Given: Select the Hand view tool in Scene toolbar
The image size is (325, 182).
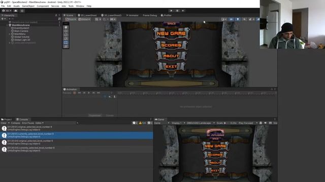Looking at the screenshot, I should [x=66, y=27].
